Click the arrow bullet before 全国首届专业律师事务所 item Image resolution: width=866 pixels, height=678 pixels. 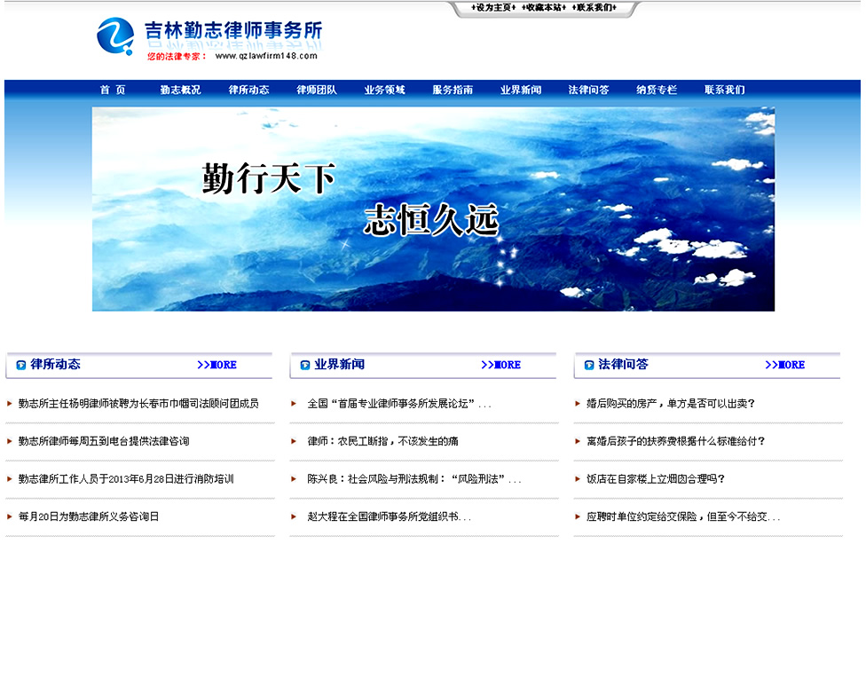pos(294,404)
